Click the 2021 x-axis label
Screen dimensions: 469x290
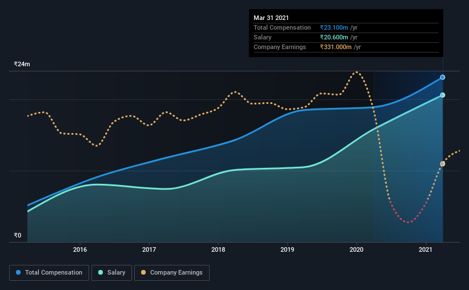point(426,249)
